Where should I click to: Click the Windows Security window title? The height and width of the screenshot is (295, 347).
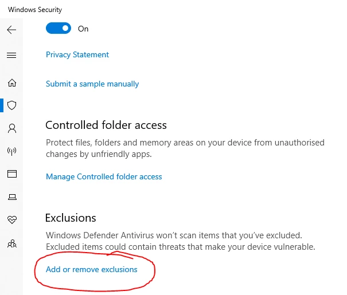(35, 10)
